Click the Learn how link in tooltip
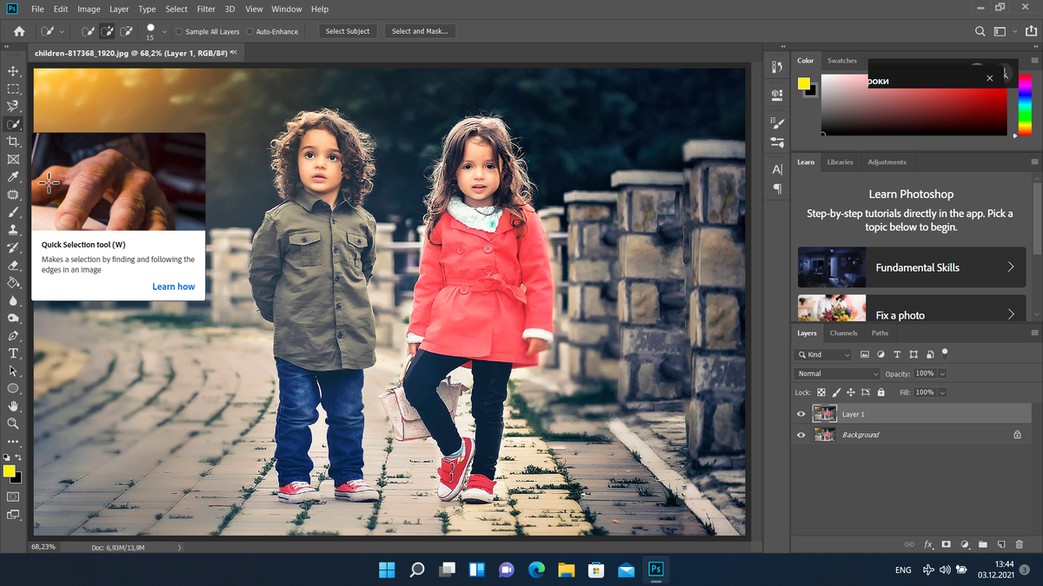 click(173, 286)
